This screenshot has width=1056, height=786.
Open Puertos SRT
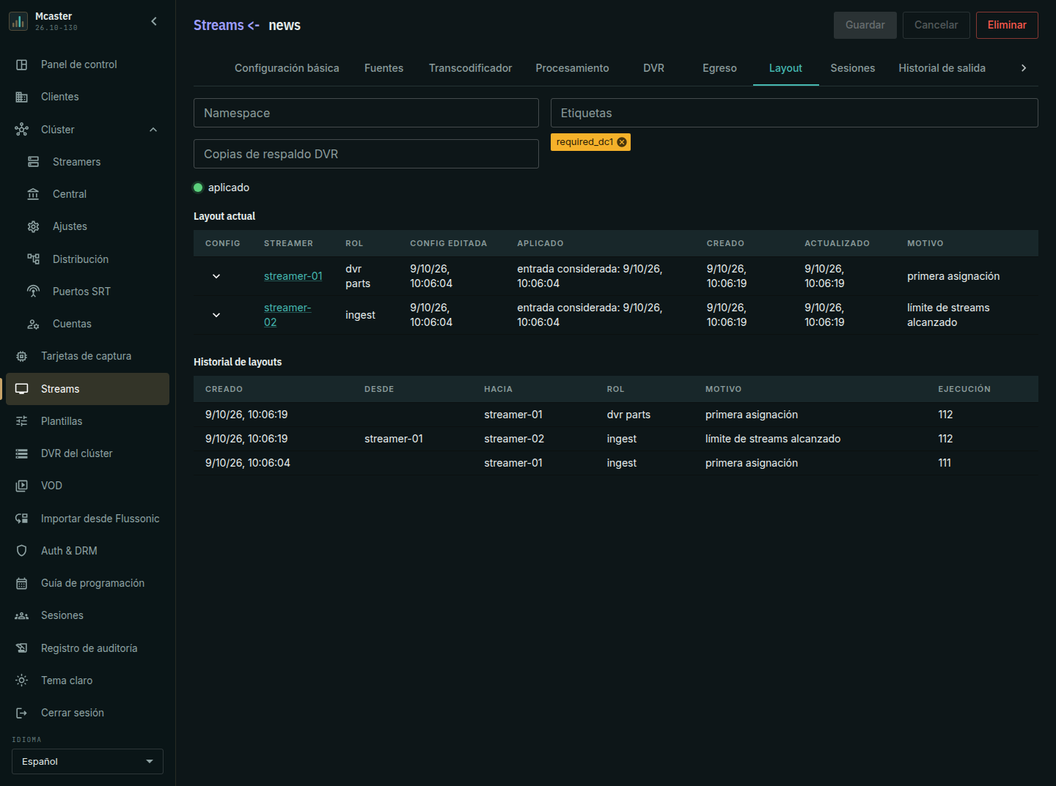tap(87, 292)
